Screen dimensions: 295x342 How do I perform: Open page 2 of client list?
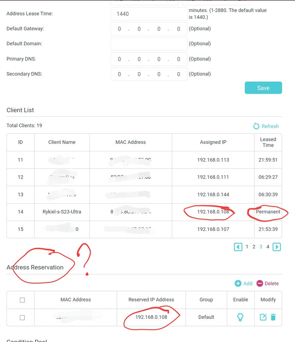click(x=254, y=247)
